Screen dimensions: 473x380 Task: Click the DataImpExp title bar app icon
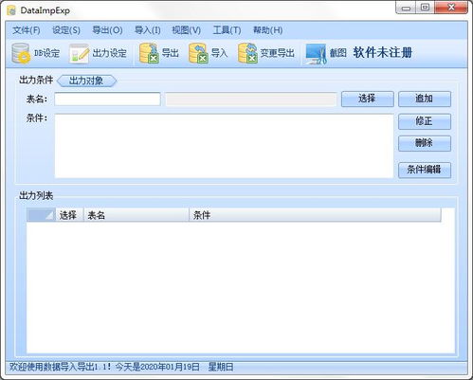11,10
